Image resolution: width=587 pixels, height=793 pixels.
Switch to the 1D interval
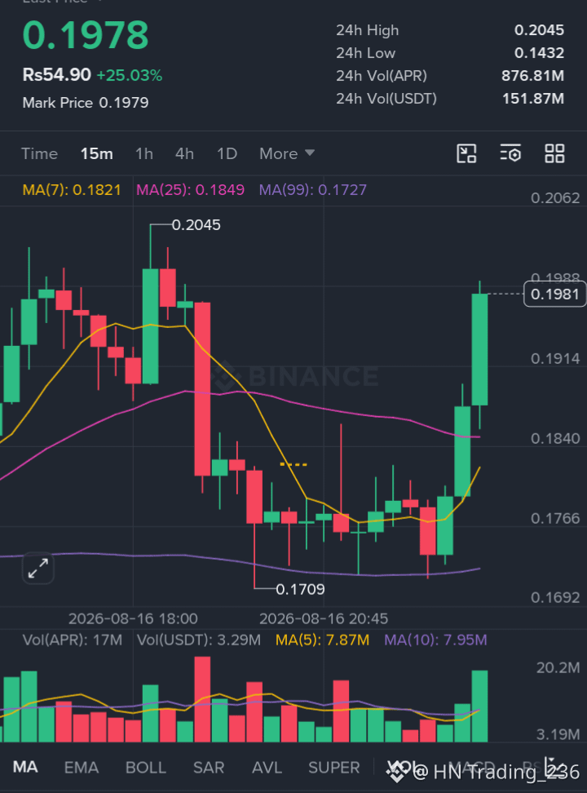click(x=227, y=153)
